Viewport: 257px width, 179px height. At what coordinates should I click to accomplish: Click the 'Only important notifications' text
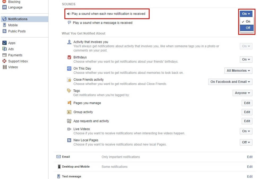(121, 157)
